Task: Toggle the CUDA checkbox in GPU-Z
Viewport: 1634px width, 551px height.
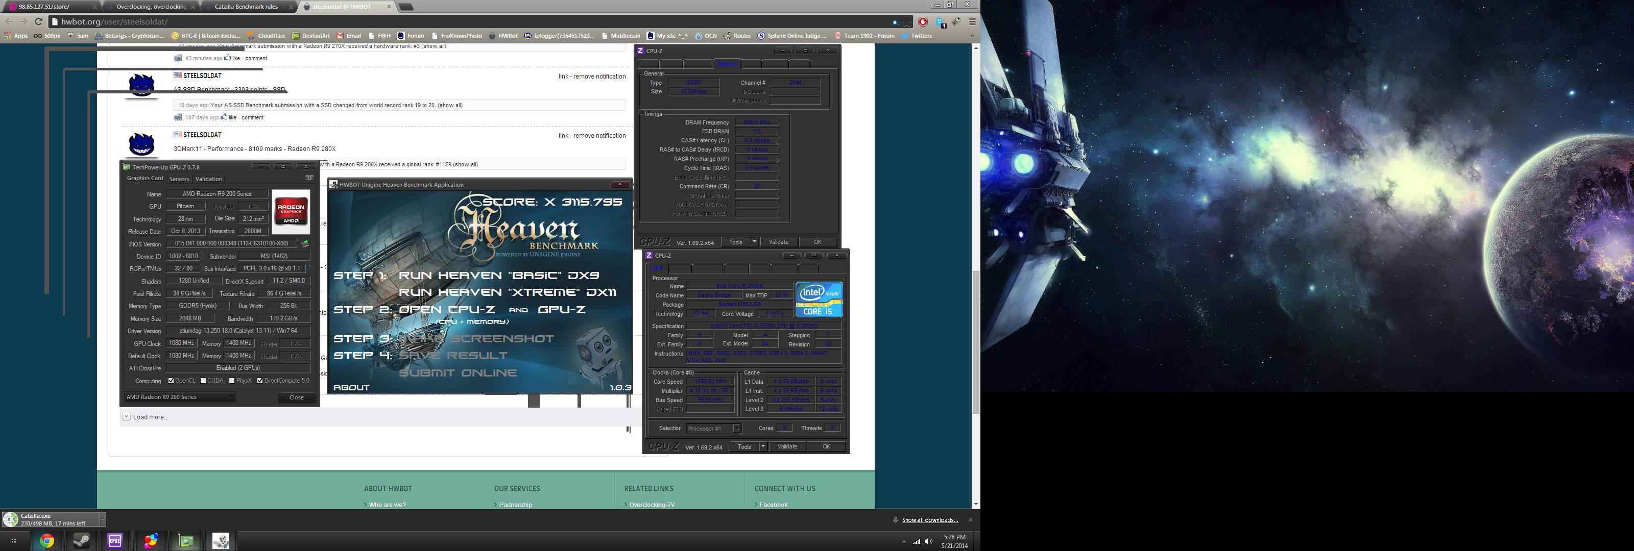Action: [x=203, y=381]
